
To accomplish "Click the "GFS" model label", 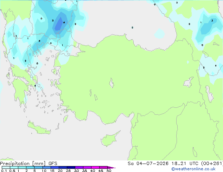I will [53, 164].
